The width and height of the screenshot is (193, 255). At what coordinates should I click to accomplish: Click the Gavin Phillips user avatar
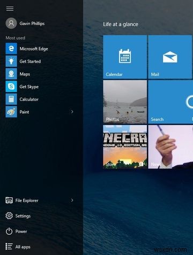(11, 23)
